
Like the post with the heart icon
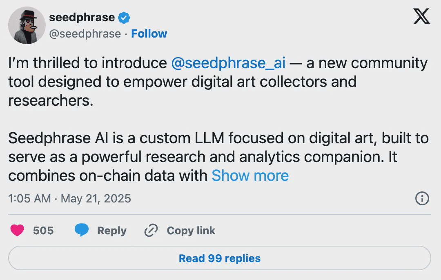pyautogui.click(x=17, y=231)
